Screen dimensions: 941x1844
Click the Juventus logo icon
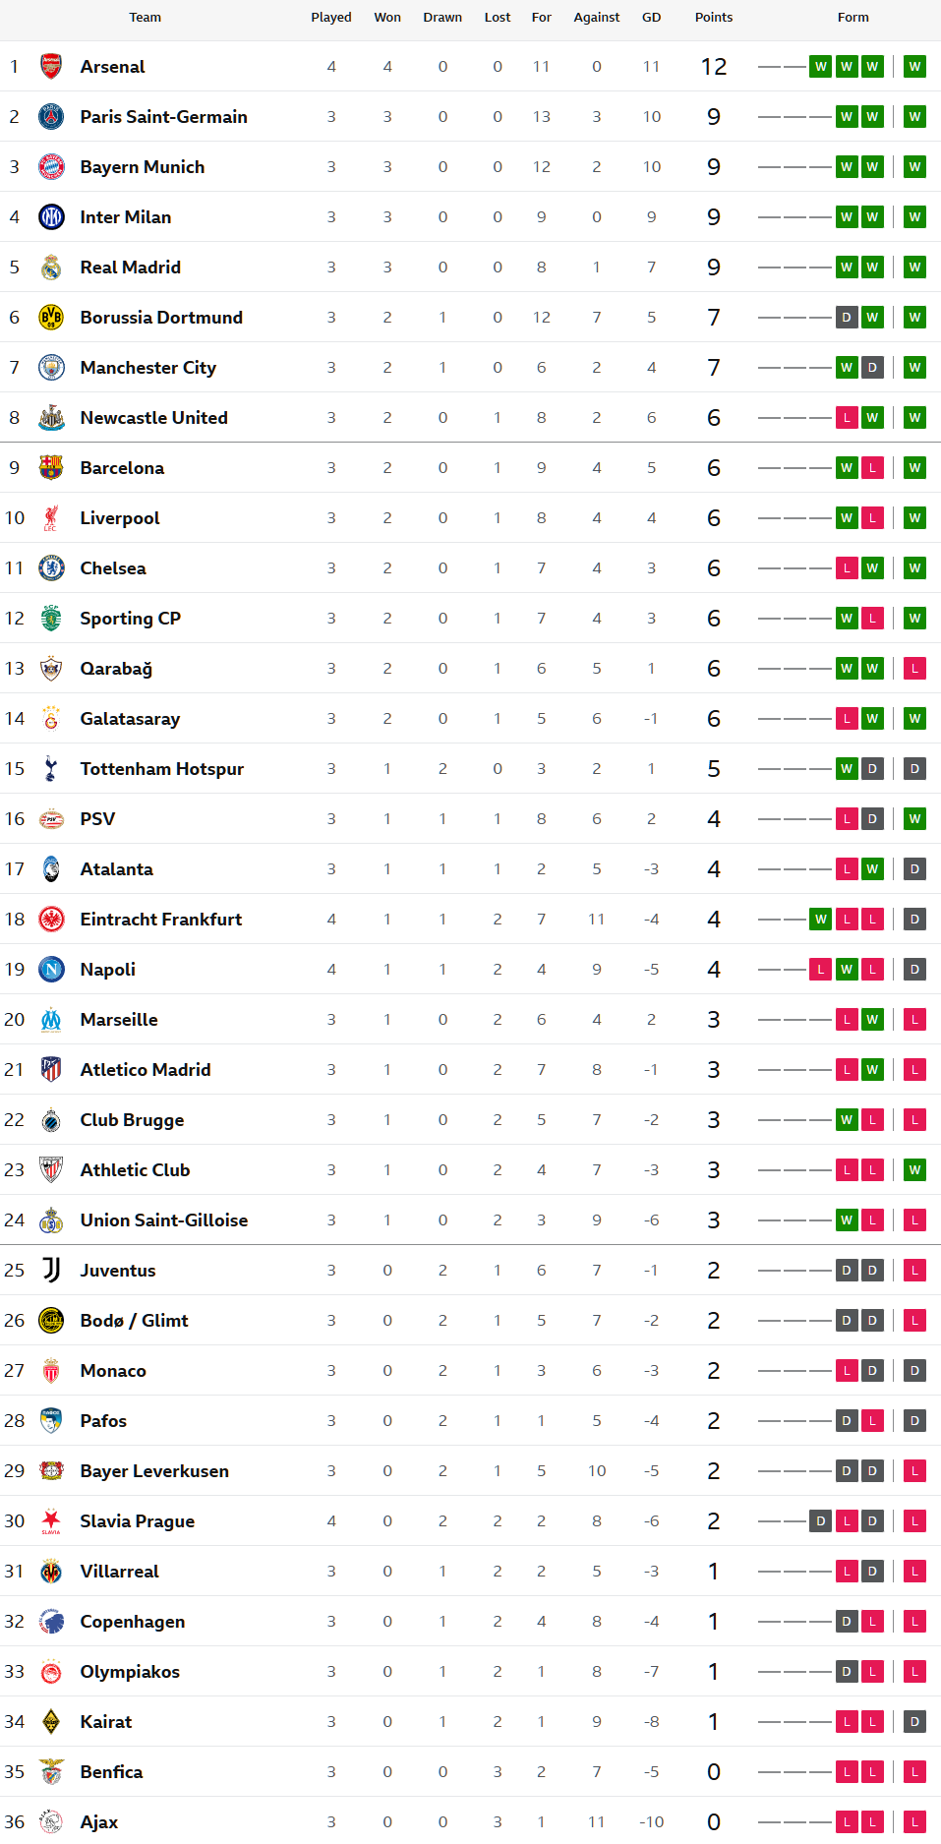[51, 1271]
